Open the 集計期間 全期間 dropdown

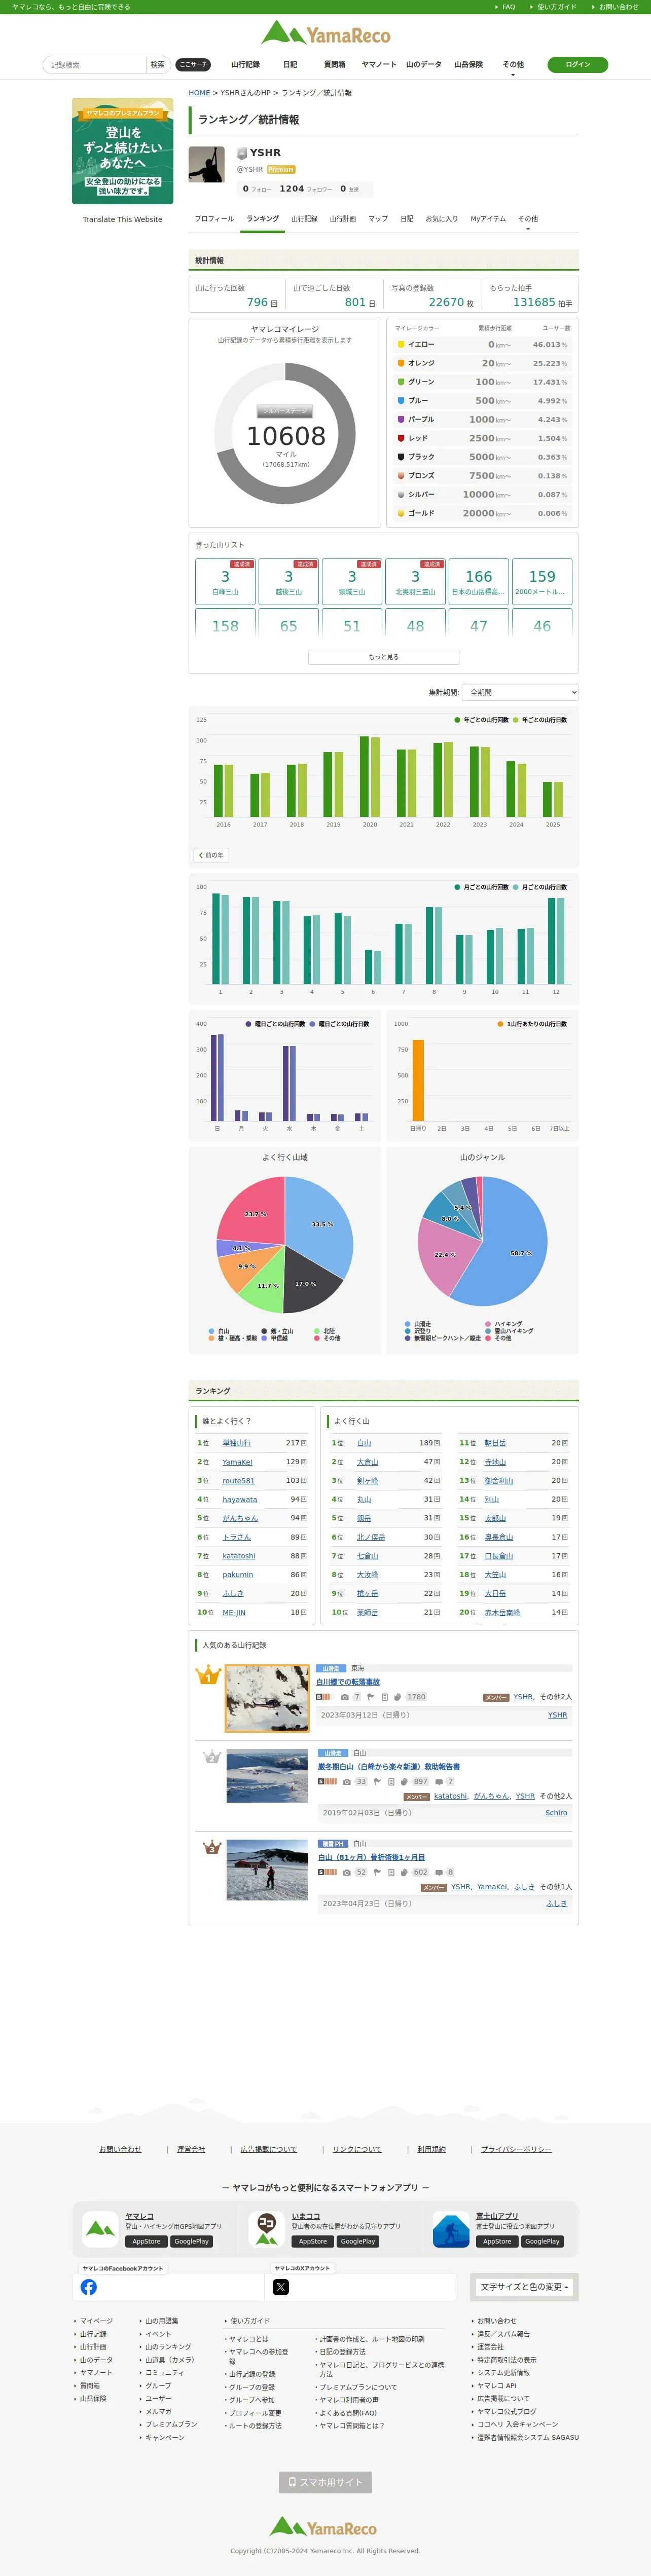[x=520, y=692]
